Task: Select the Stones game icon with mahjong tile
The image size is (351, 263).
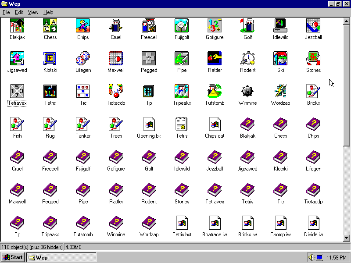Action: pos(313,58)
